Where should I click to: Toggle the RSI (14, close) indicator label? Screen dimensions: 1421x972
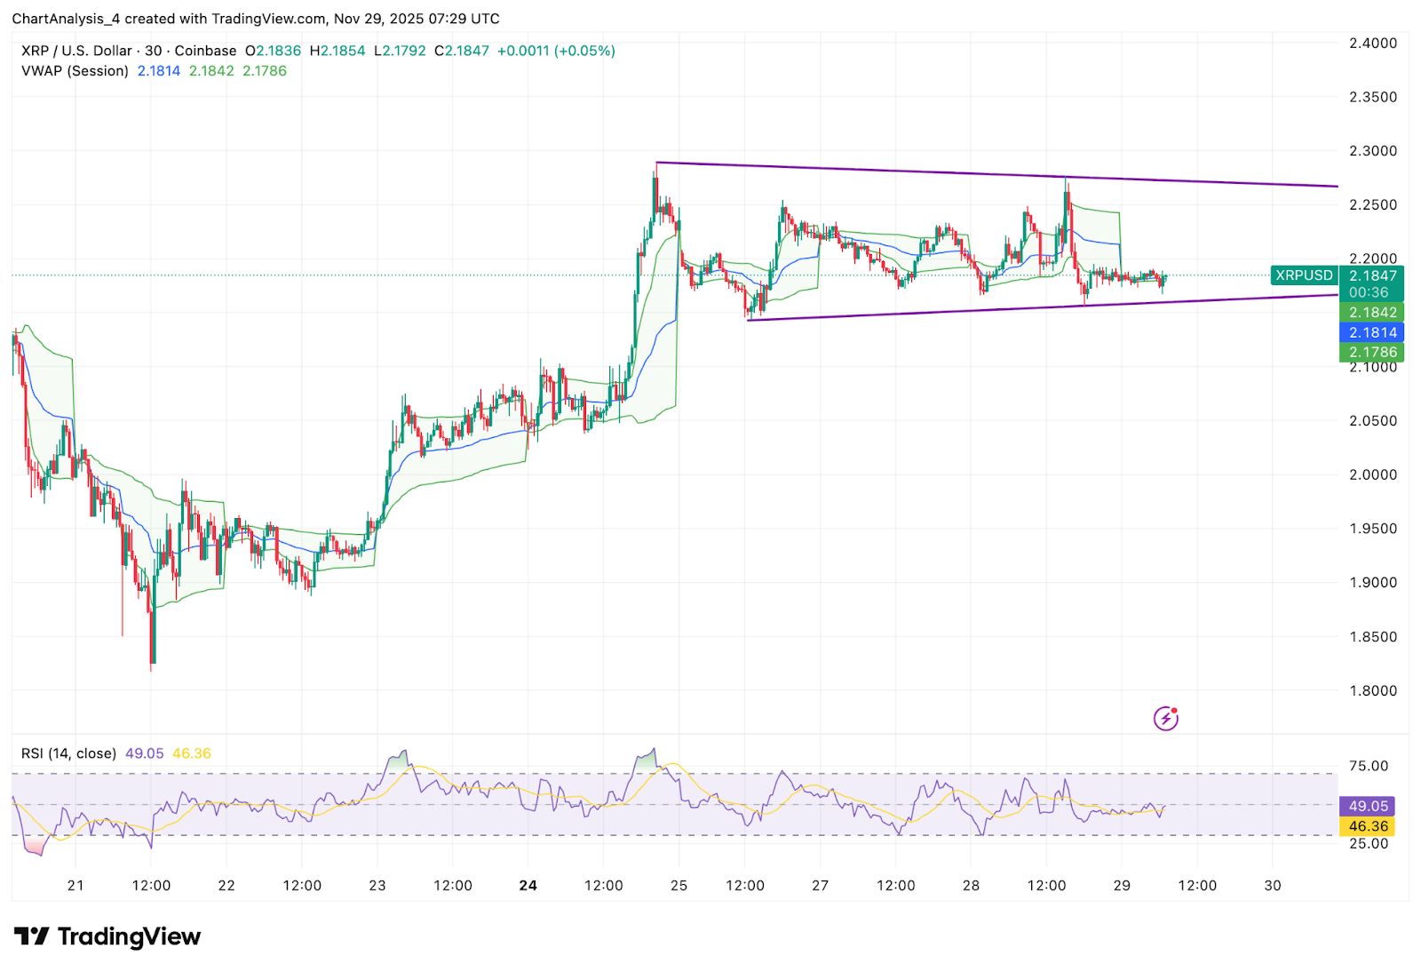67,752
